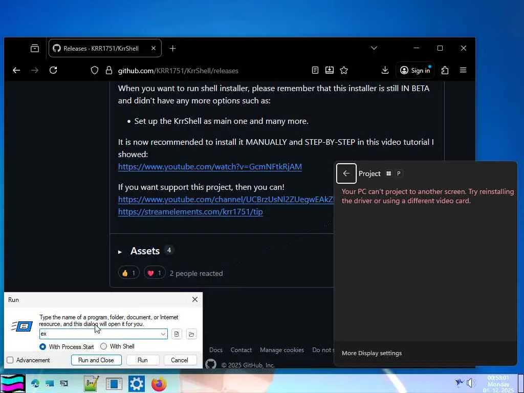Click '2 people reacted' text
524x393 pixels.
point(196,273)
